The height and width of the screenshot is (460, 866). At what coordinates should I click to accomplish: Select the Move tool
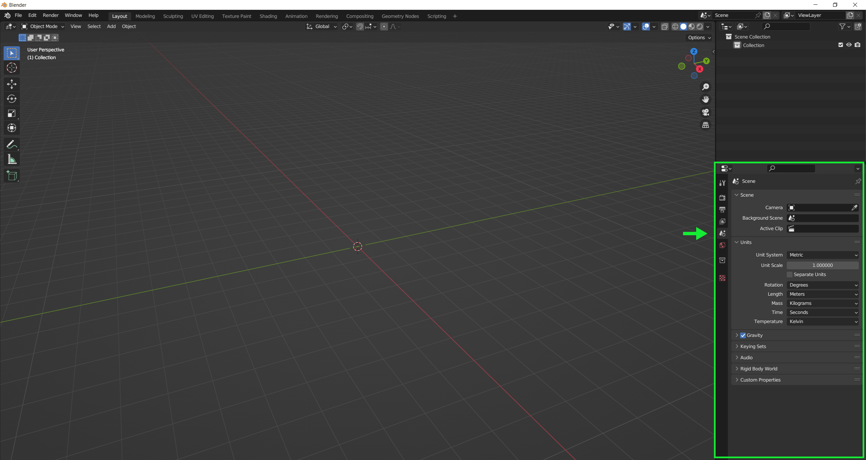click(x=12, y=84)
